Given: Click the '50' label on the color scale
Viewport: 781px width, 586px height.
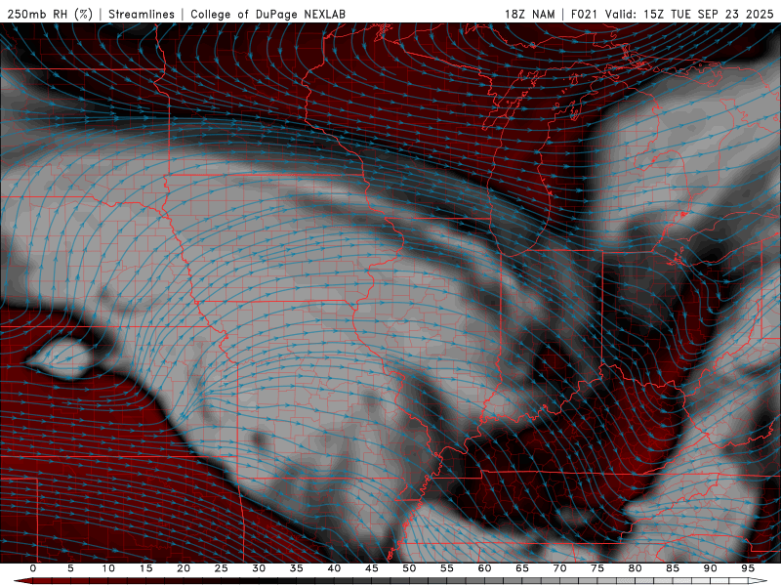Looking at the screenshot, I should coord(409,568).
